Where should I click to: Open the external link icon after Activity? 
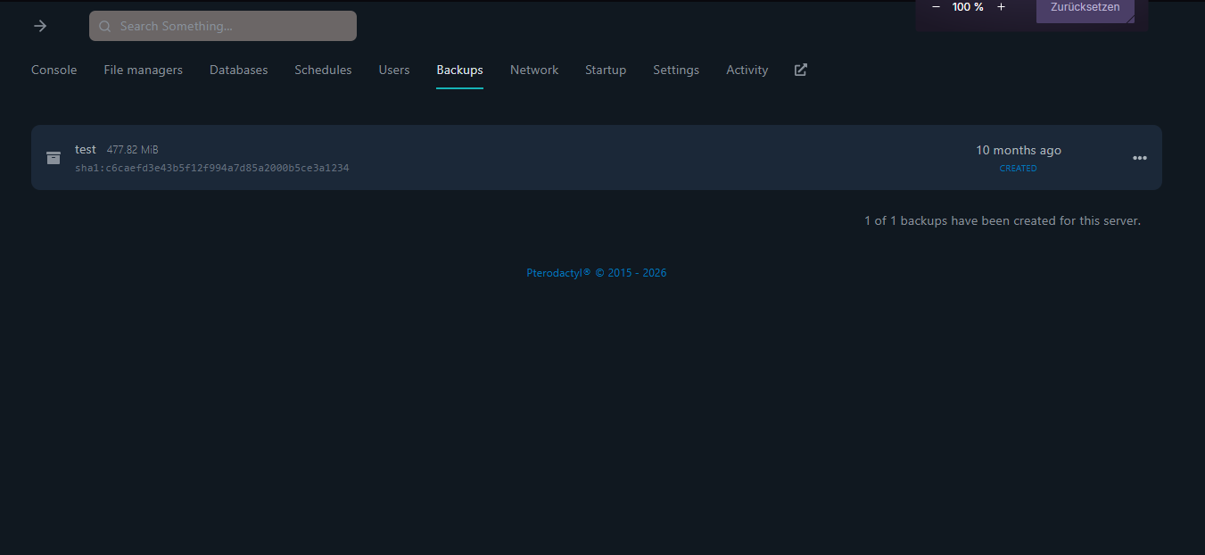click(801, 70)
